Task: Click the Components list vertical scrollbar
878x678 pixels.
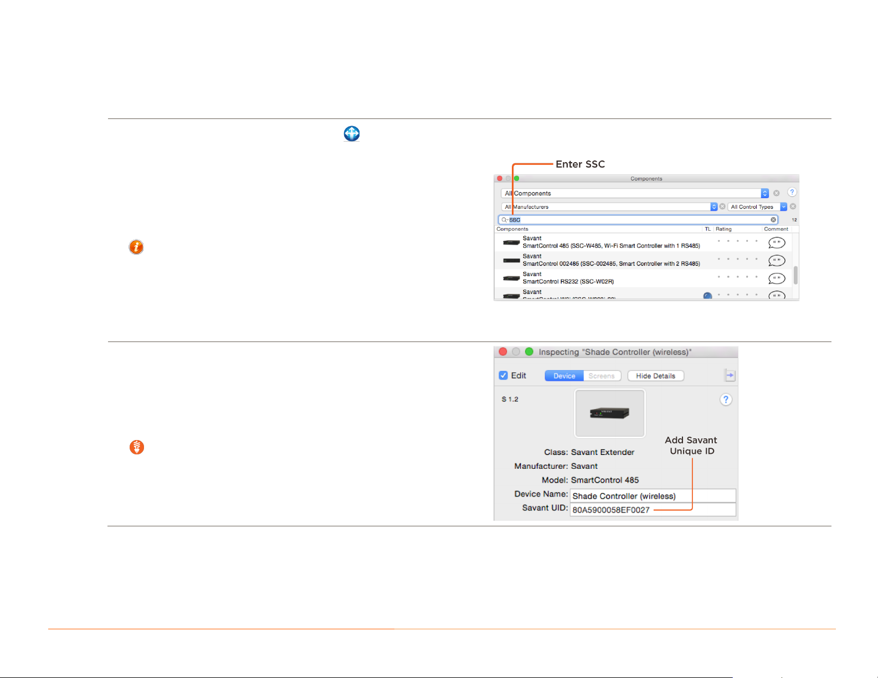Action: [x=795, y=275]
